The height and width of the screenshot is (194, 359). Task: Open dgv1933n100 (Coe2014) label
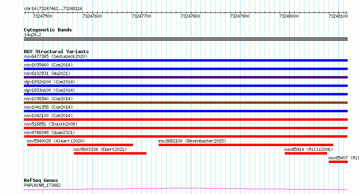coord(50,90)
